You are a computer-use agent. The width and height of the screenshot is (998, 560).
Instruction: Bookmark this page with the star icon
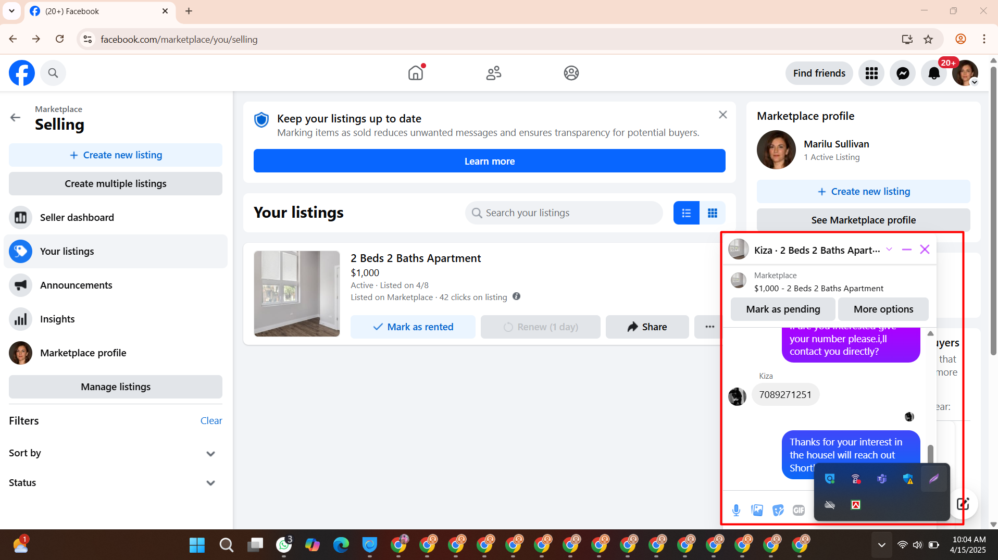coord(928,39)
